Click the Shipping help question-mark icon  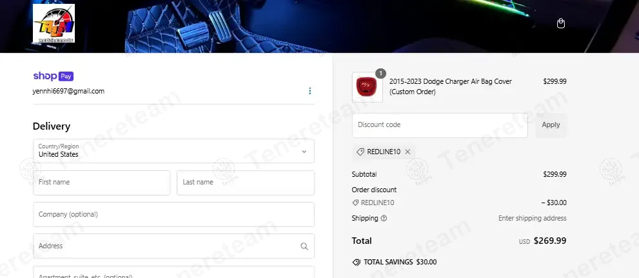384,219
